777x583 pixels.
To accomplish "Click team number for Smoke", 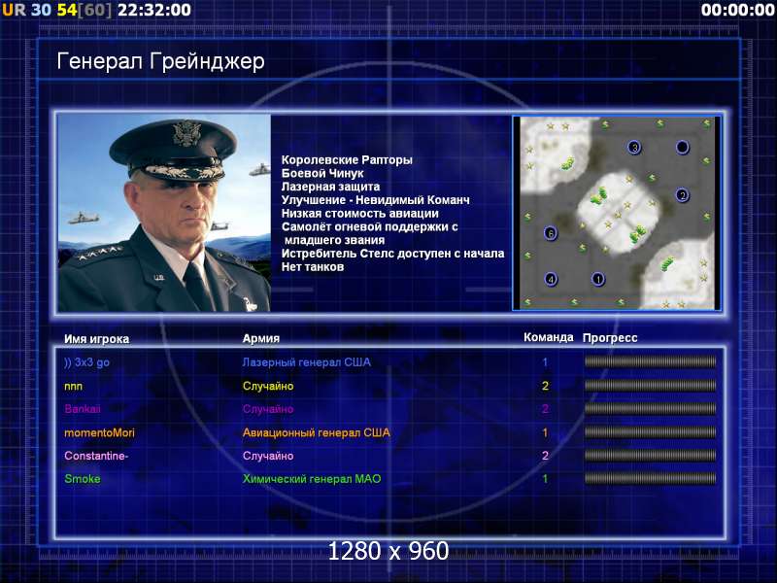I will [x=545, y=479].
